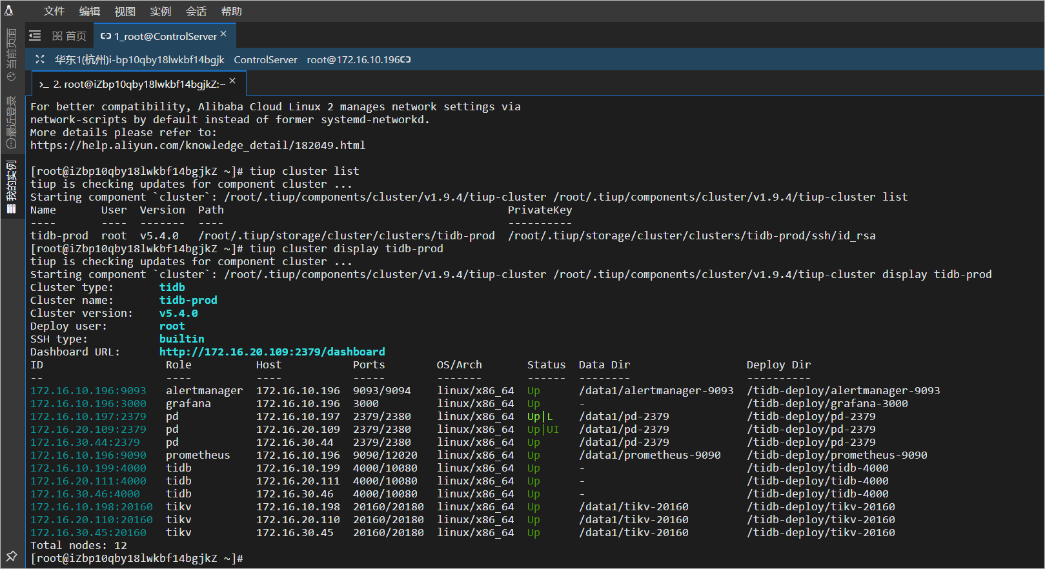Click the alertmanager role cell
This screenshot has width=1045, height=569.
(x=204, y=390)
